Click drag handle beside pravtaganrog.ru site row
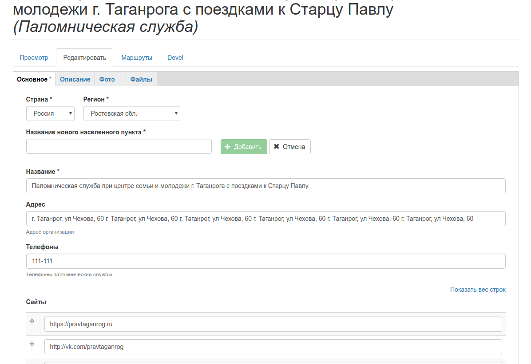The height and width of the screenshot is (364, 531). [32, 321]
